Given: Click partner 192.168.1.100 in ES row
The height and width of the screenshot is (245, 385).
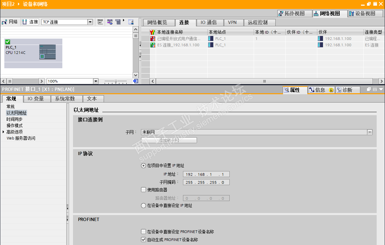Looking at the screenshot, I should click(338, 45).
